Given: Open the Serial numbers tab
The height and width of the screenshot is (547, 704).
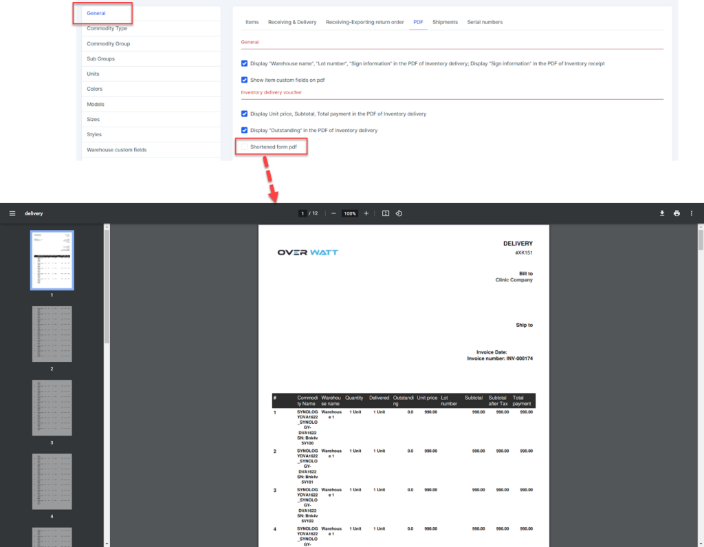Looking at the screenshot, I should click(485, 22).
